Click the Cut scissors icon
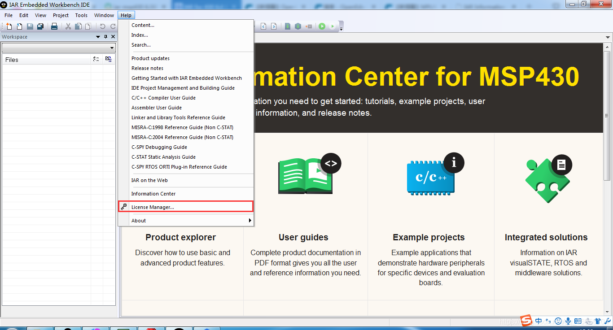Viewport: 613px width, 330px height. pos(68,26)
